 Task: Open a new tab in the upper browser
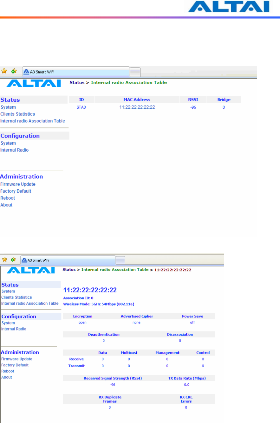[x=135, y=72]
